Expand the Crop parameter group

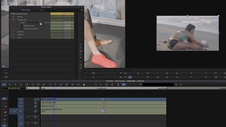pos(13,38)
